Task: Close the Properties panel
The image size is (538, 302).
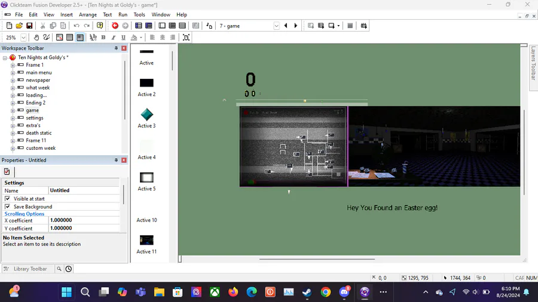Action: 124,160
